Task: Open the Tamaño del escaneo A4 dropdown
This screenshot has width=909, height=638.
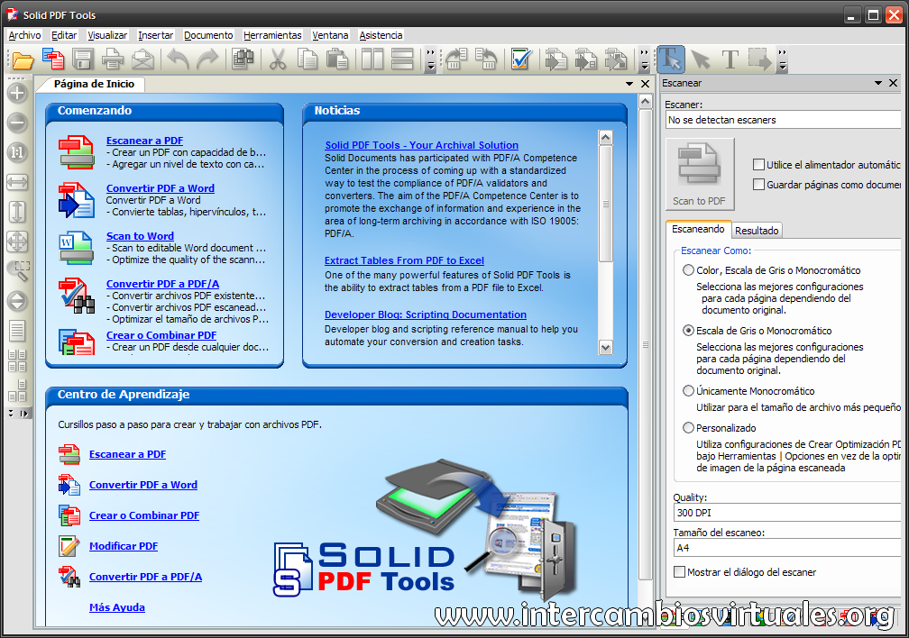Action: click(787, 548)
